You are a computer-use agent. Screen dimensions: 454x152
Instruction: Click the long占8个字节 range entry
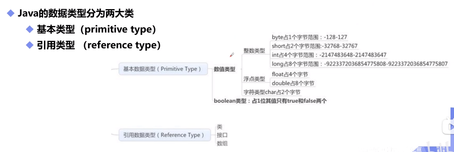click(360, 64)
